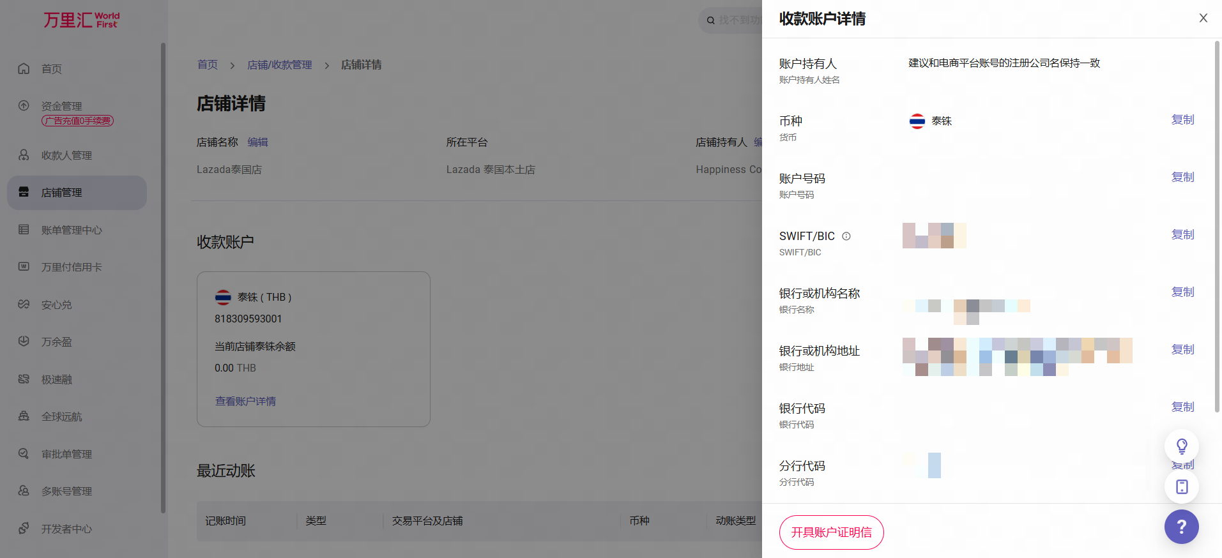Click the 账单管理中心 bill icon
Viewport: 1222px width, 558px height.
click(x=24, y=230)
